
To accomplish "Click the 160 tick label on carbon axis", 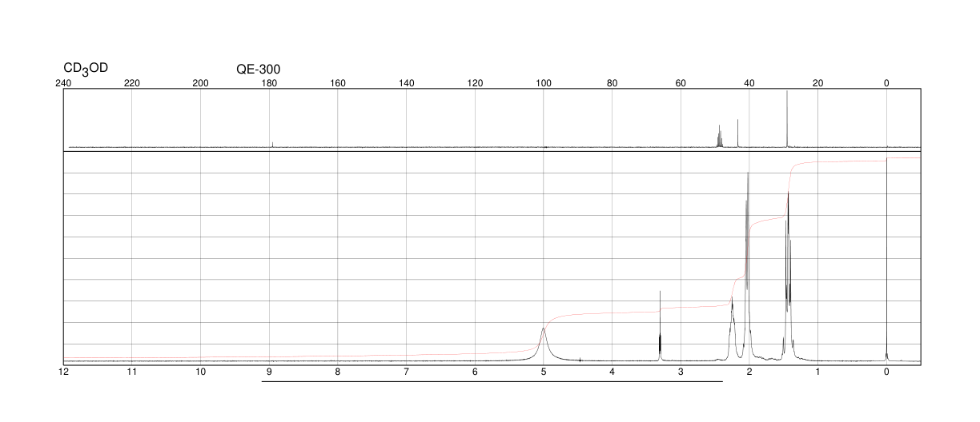I will [338, 83].
